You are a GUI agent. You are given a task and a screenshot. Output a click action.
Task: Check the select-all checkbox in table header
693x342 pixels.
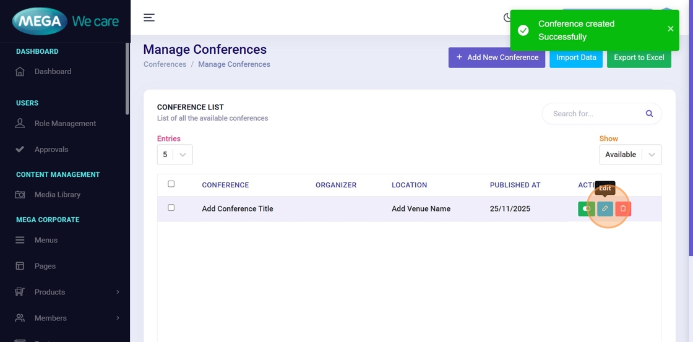tap(171, 184)
